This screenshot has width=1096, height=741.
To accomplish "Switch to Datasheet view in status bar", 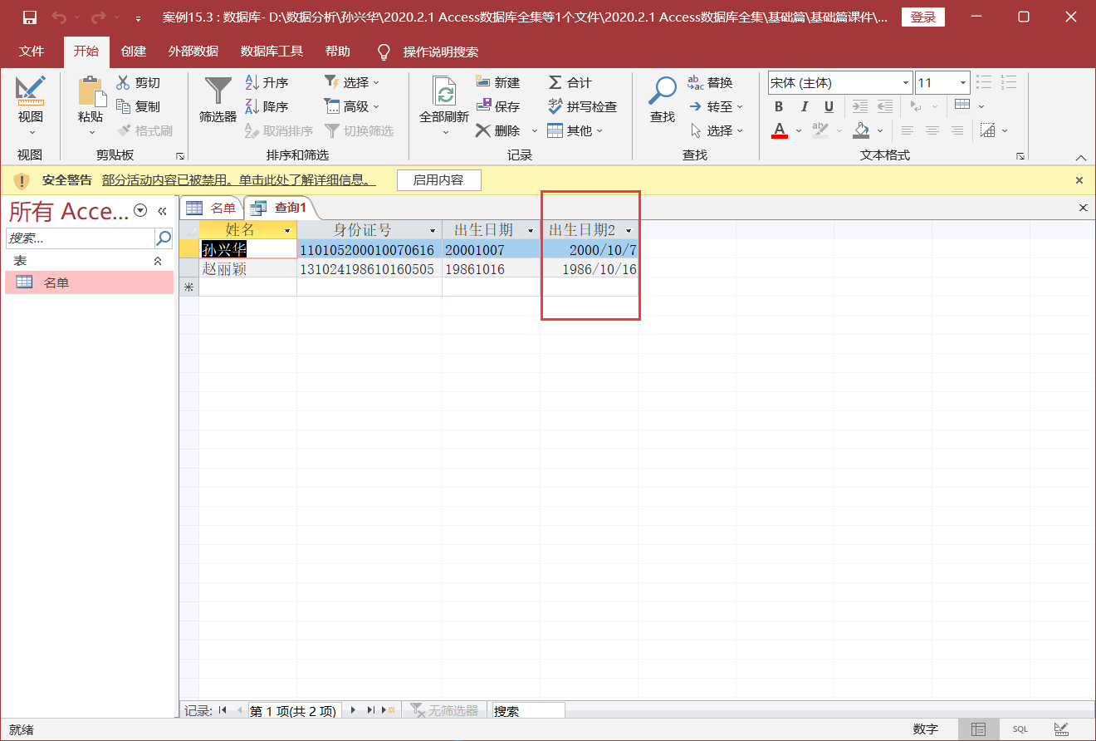I will coord(978,729).
